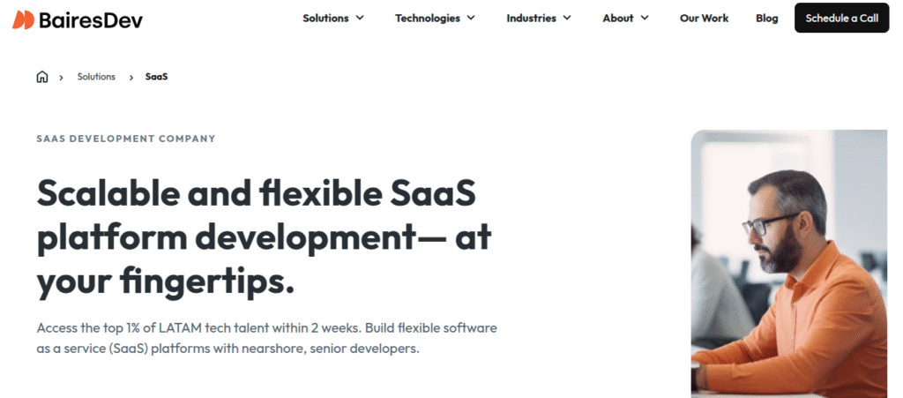Image resolution: width=903 pixels, height=398 pixels.
Task: Click the SaaS breadcrumb item
Action: pyautogui.click(x=157, y=77)
